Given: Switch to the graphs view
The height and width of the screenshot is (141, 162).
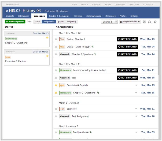Looking at the screenshot, I should pyautogui.click(x=61, y=22).
